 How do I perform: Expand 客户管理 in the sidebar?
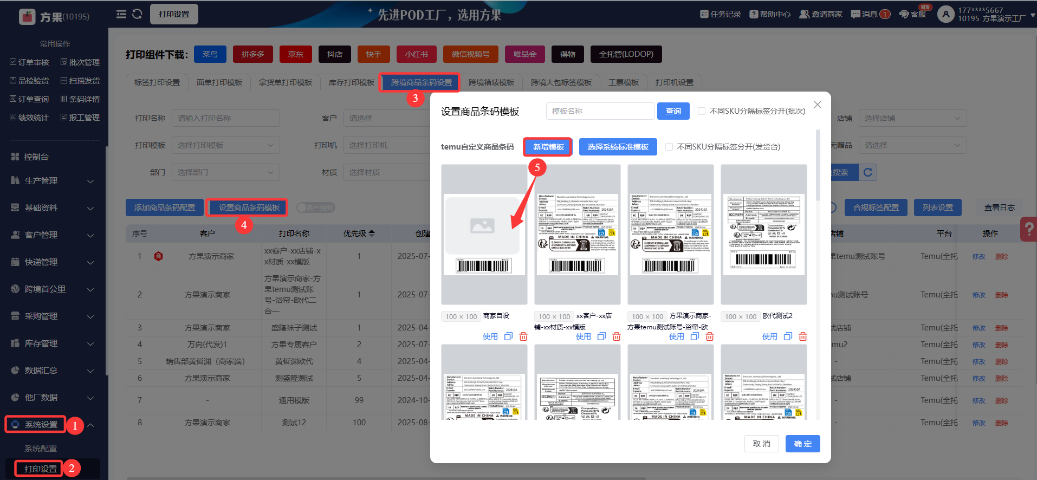tap(53, 235)
